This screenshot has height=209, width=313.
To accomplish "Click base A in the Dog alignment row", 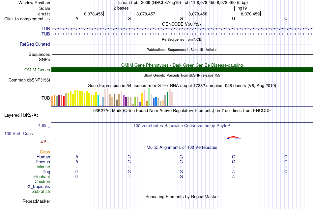I will coord(233,172).
